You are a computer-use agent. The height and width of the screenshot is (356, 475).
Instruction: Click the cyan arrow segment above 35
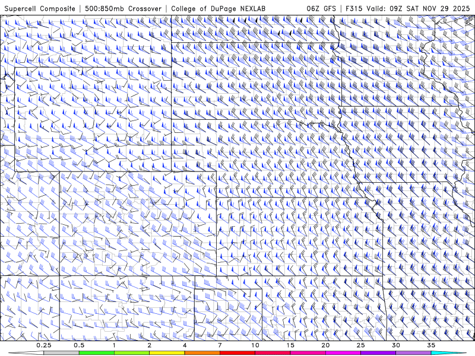point(448,353)
